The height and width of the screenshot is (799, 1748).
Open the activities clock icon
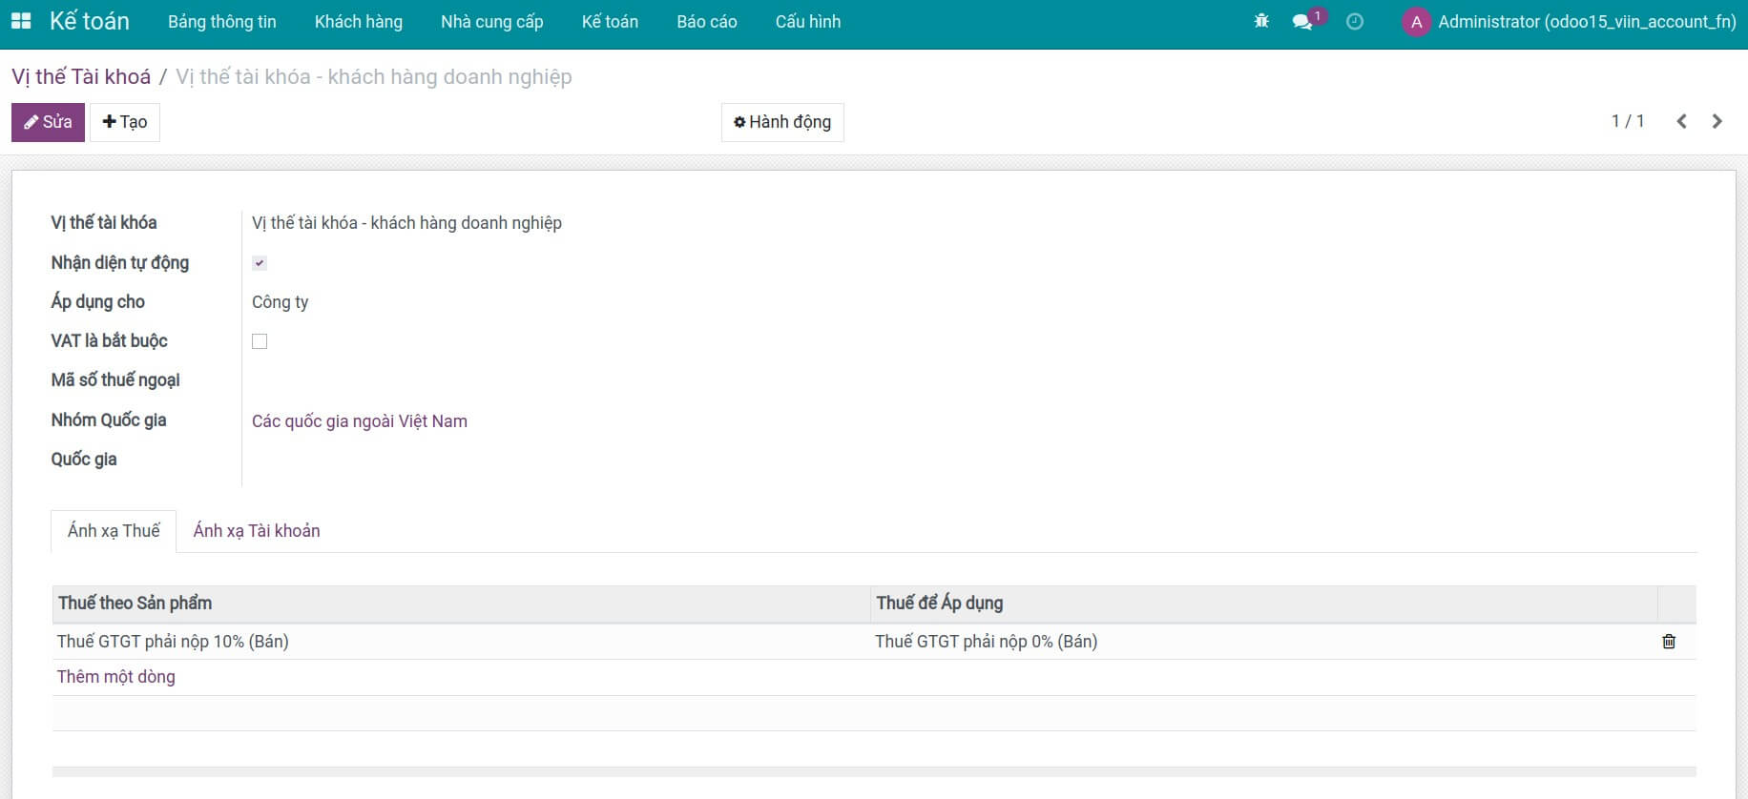pos(1354,21)
